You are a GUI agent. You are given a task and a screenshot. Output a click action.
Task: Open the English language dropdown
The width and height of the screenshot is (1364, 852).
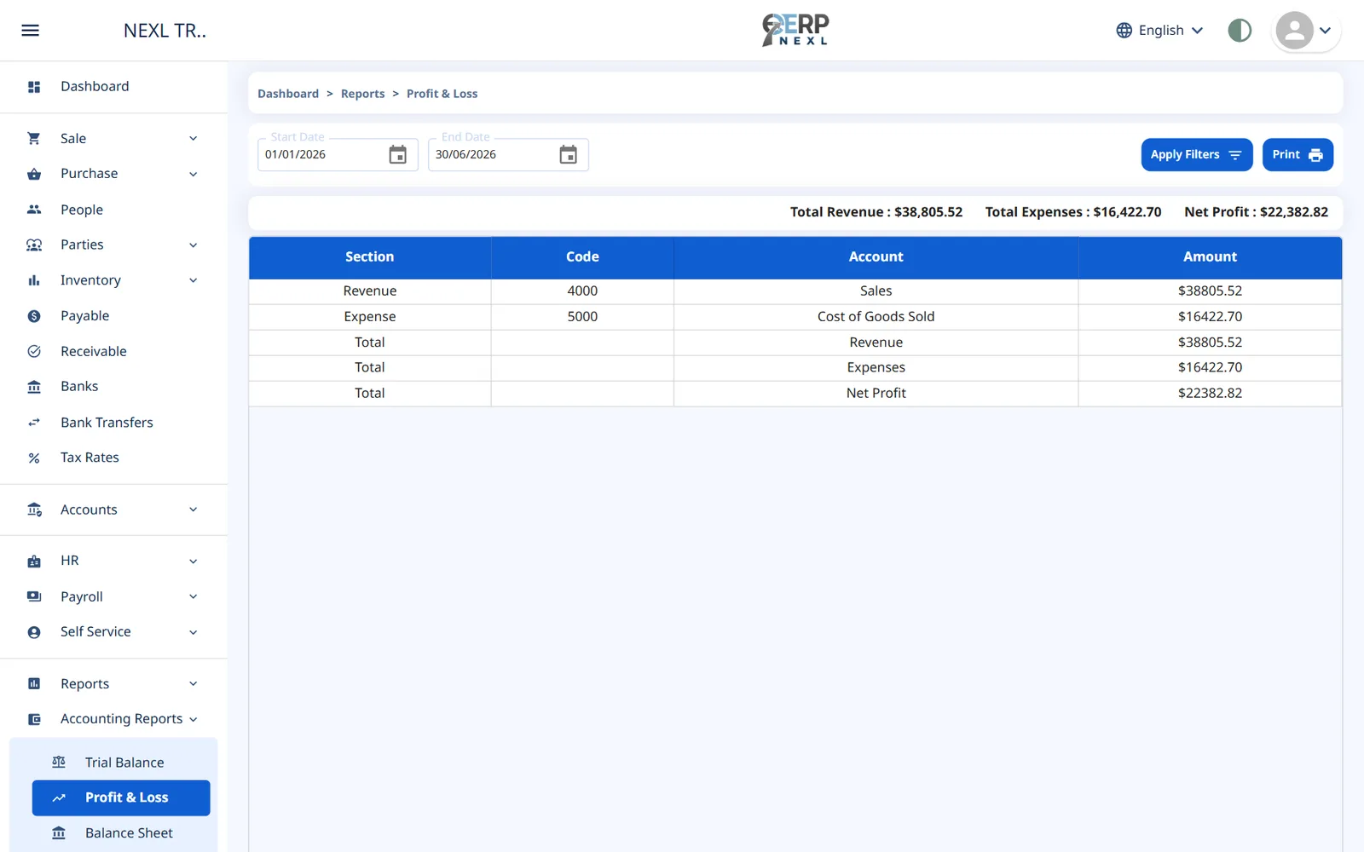click(x=1160, y=31)
